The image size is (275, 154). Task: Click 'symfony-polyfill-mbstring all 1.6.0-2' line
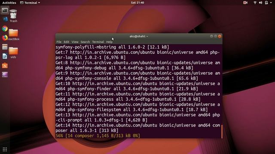click(112, 47)
